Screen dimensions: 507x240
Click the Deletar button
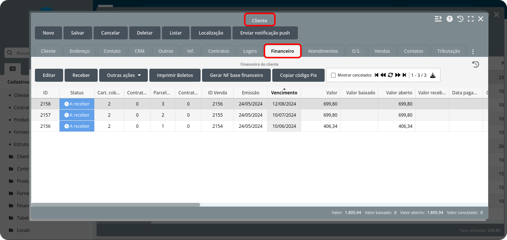pyautogui.click(x=145, y=33)
